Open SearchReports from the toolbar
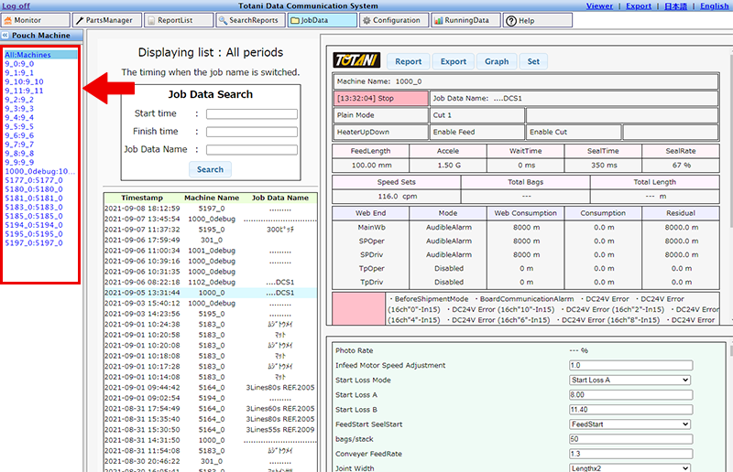This screenshot has height=472, width=733. click(251, 19)
